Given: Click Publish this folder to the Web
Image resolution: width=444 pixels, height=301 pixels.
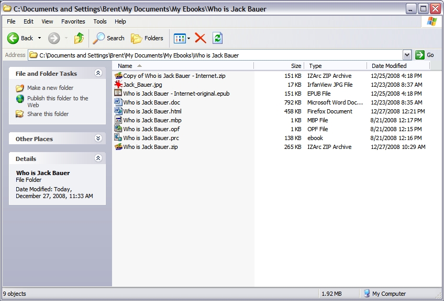Looking at the screenshot, I should (x=58, y=101).
